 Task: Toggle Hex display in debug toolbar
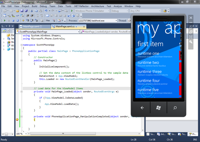[48, 21]
